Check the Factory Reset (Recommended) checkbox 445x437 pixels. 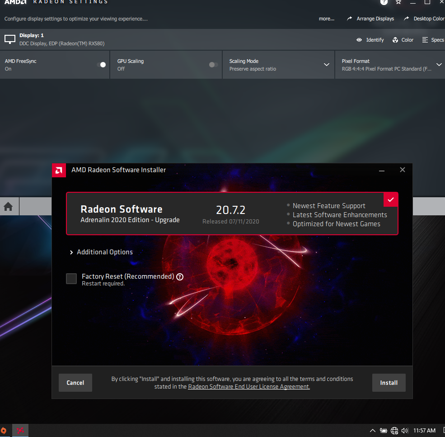click(x=71, y=279)
